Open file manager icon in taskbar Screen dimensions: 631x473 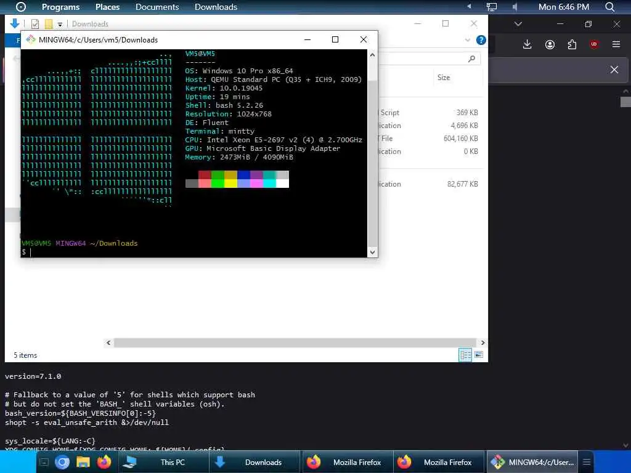tap(83, 462)
